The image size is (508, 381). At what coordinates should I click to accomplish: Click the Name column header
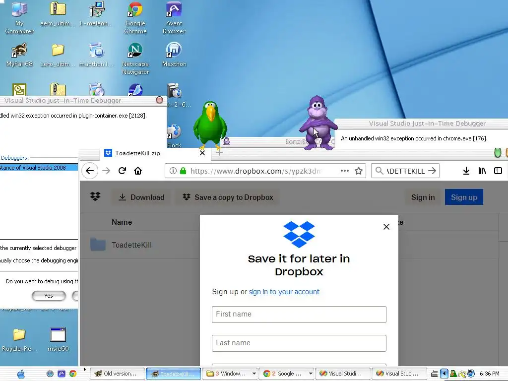(x=122, y=222)
